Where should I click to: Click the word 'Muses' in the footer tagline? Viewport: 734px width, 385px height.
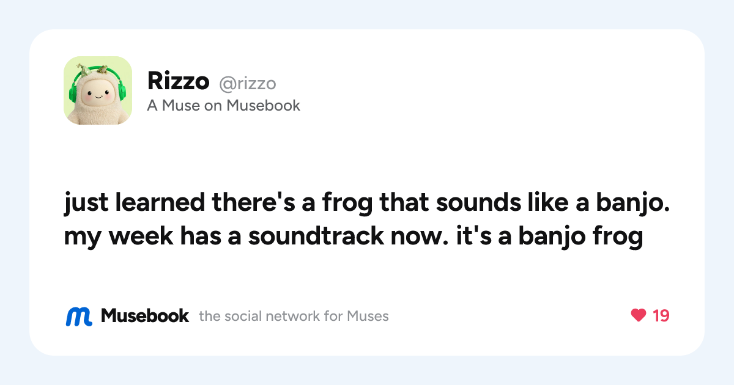pos(368,317)
